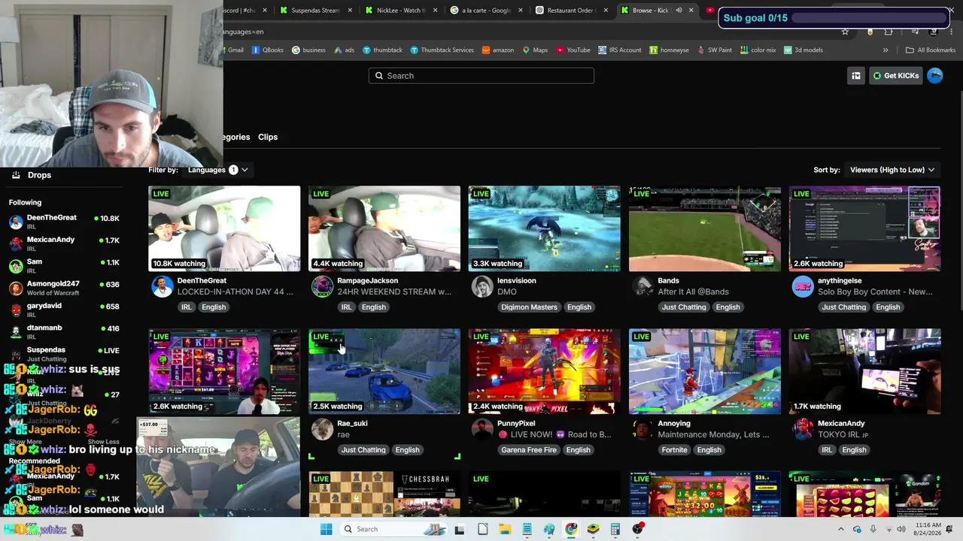Open the 3d models bookmark
This screenshot has width=963, height=541.
pyautogui.click(x=803, y=50)
